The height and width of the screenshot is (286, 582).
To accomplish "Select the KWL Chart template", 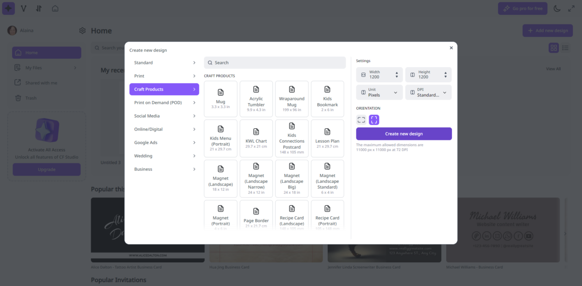I will [x=256, y=138].
